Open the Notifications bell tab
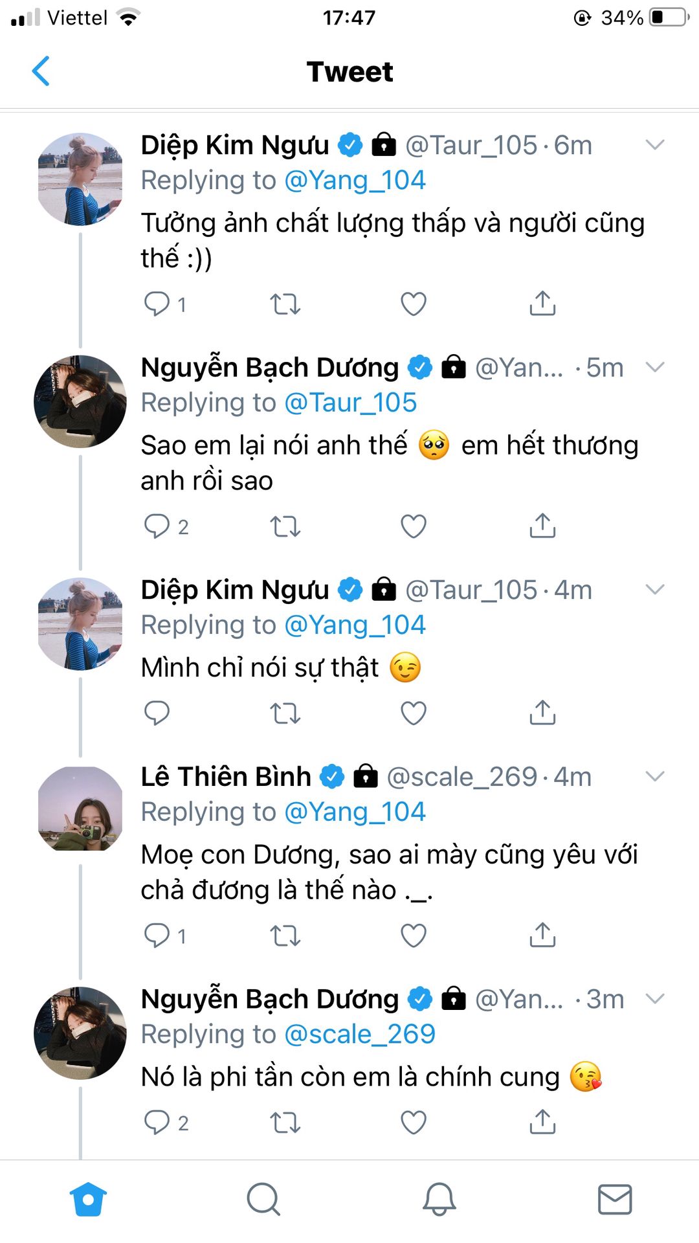 (x=439, y=1199)
